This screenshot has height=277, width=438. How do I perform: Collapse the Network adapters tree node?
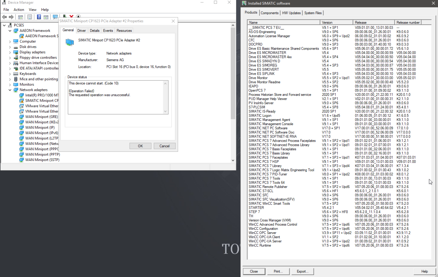[10, 90]
